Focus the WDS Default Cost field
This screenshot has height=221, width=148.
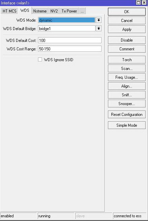pyautogui.click(x=70, y=40)
